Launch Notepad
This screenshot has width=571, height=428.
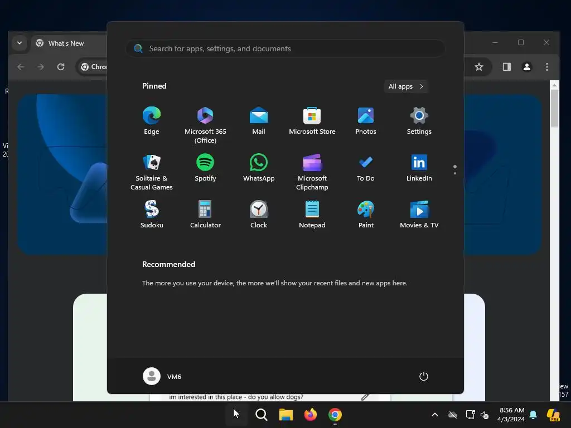tap(312, 215)
